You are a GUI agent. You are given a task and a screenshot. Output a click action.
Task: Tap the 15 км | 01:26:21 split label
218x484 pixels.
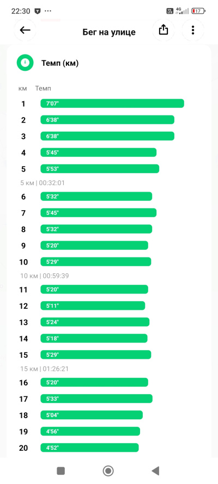point(45,369)
